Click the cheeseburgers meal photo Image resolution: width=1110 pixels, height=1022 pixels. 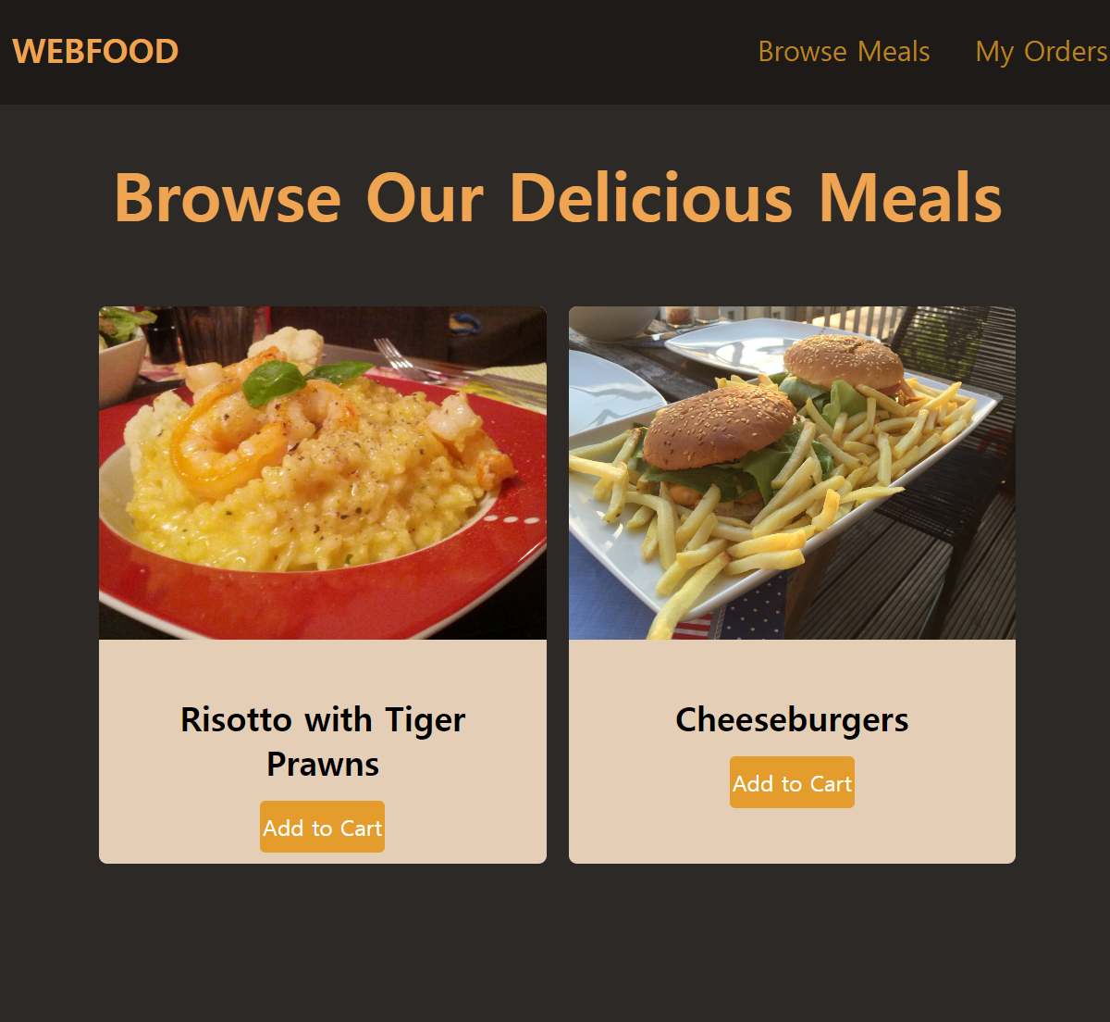[x=792, y=473]
